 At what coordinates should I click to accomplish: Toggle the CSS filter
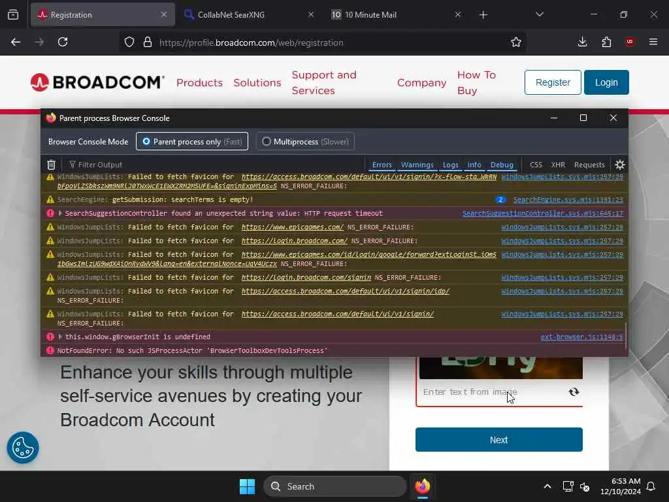point(536,165)
